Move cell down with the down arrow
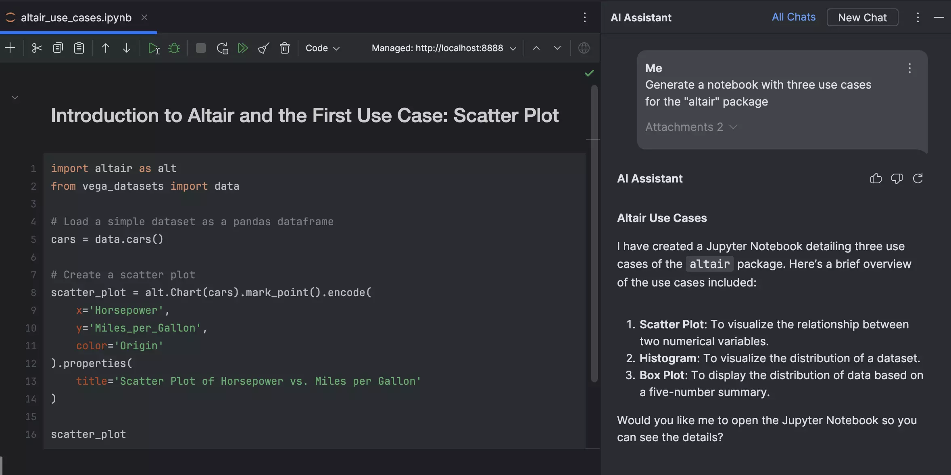 [127, 48]
